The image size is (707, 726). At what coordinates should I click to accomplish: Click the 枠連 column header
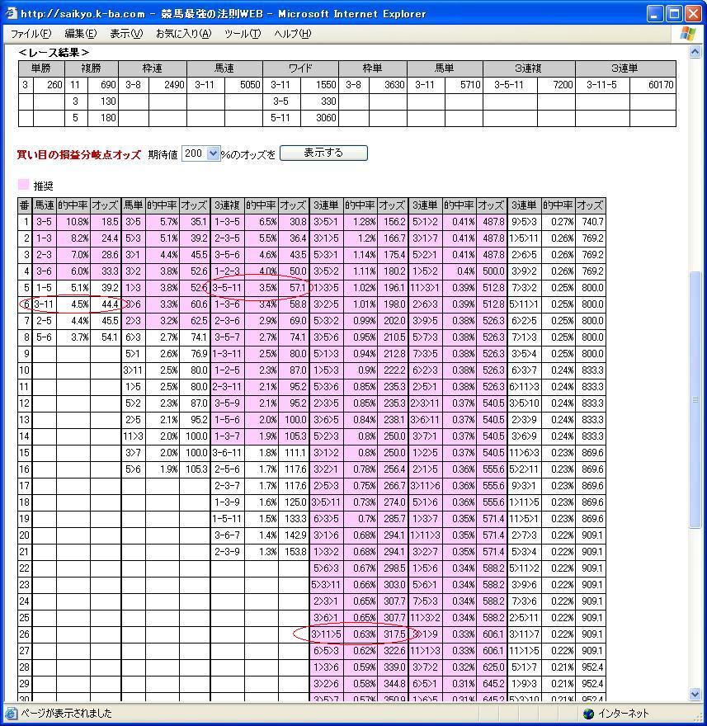click(153, 68)
